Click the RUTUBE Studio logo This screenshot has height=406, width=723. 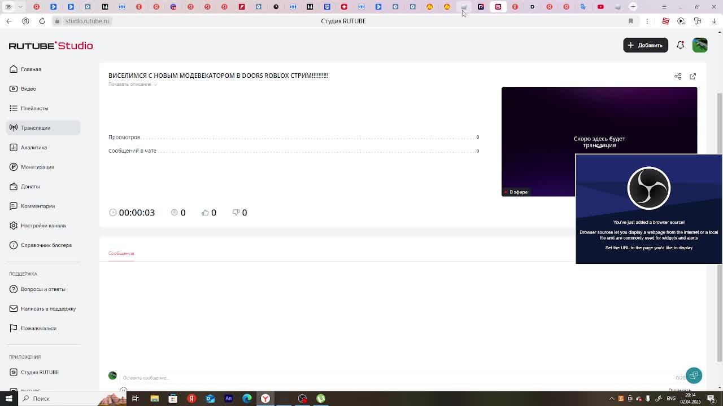51,46
